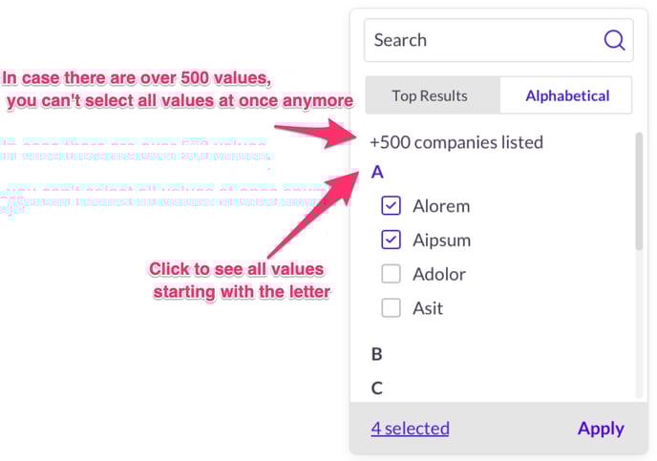Click the magnifying glass search icon
The image size is (657, 461).
click(x=614, y=40)
